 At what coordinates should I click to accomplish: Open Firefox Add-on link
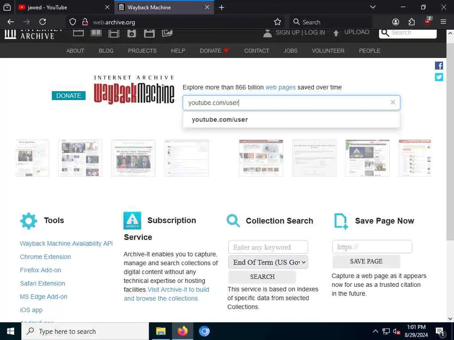[40, 270]
